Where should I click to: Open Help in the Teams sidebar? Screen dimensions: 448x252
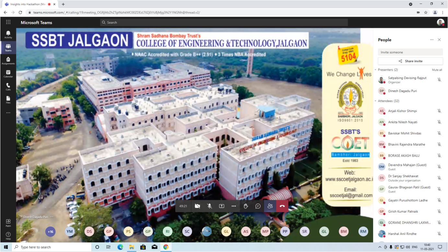click(x=8, y=236)
